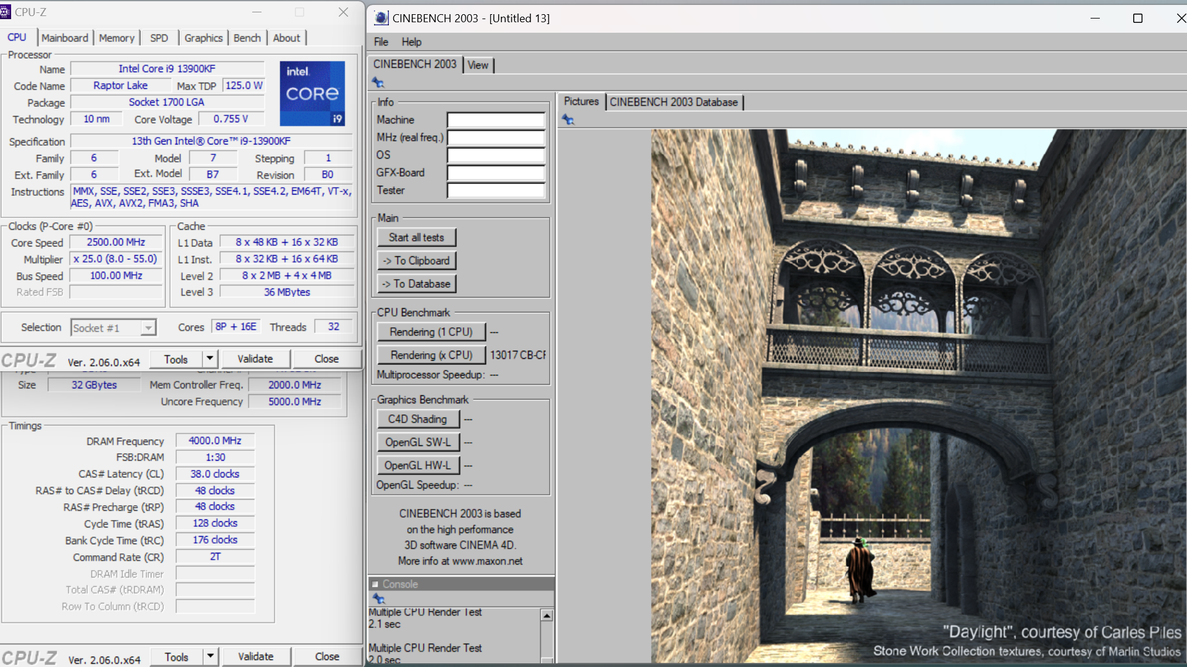Open the Bench tab
This screenshot has width=1187, height=667.
(247, 38)
